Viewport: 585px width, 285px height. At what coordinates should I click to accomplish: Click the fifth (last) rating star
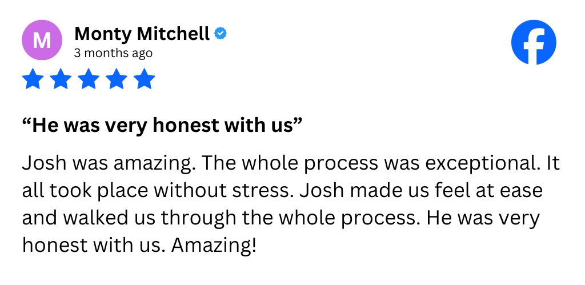coord(145,79)
